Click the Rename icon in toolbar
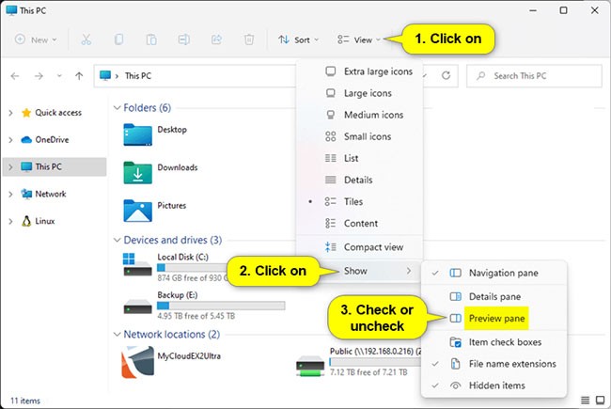 (x=184, y=39)
